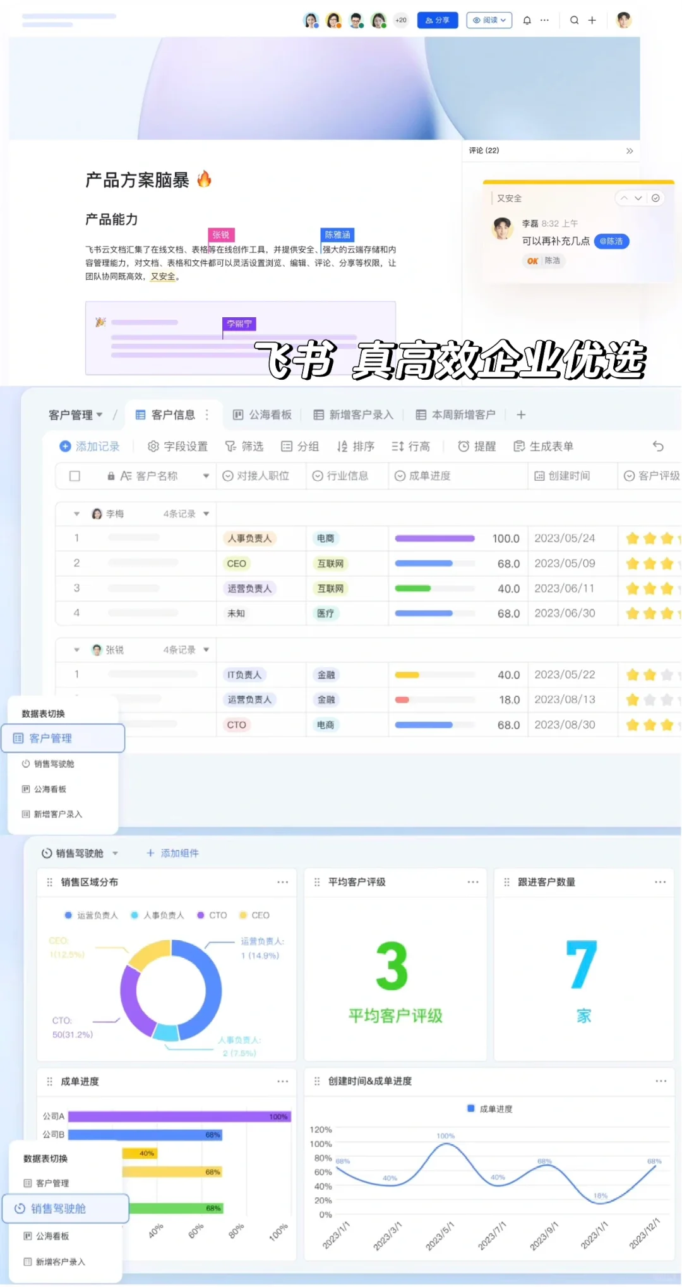Switch to the 本周新增客户 tab
Screen dimensions: 682x1287
coord(455,414)
